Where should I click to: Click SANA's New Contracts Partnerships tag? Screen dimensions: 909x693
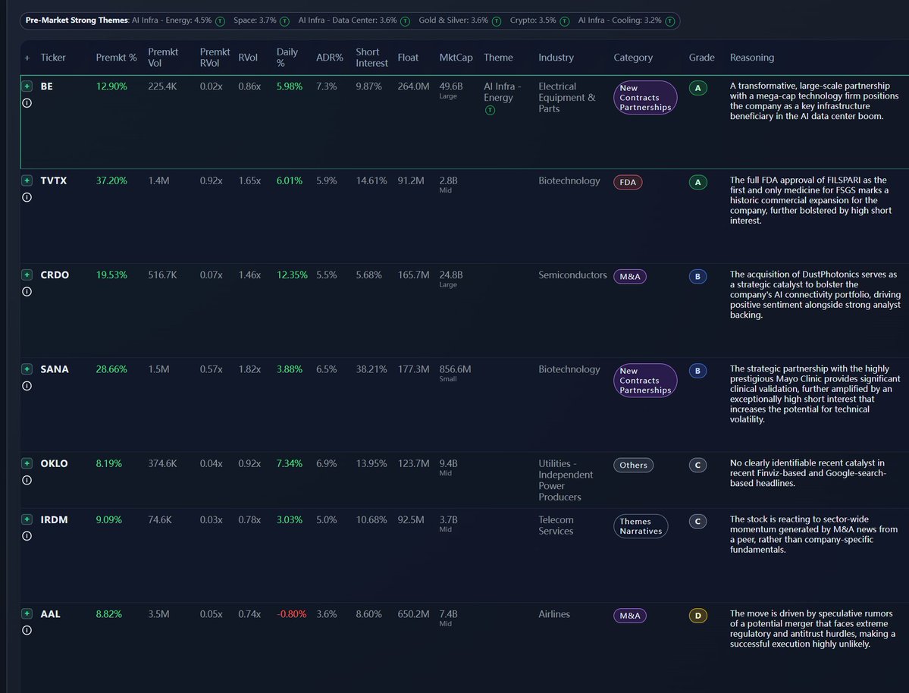(x=645, y=381)
